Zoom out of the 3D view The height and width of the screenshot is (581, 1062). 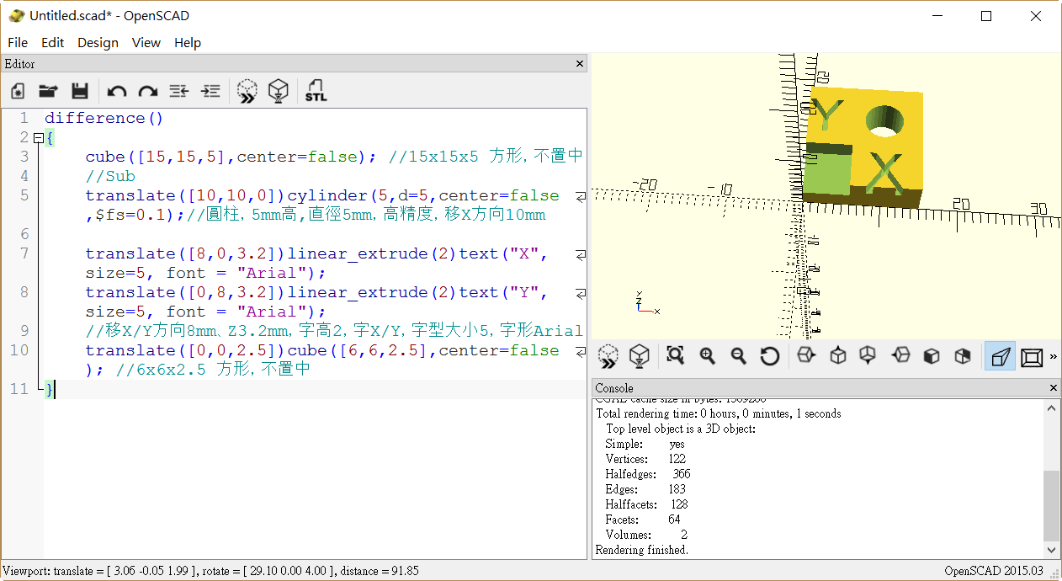738,356
